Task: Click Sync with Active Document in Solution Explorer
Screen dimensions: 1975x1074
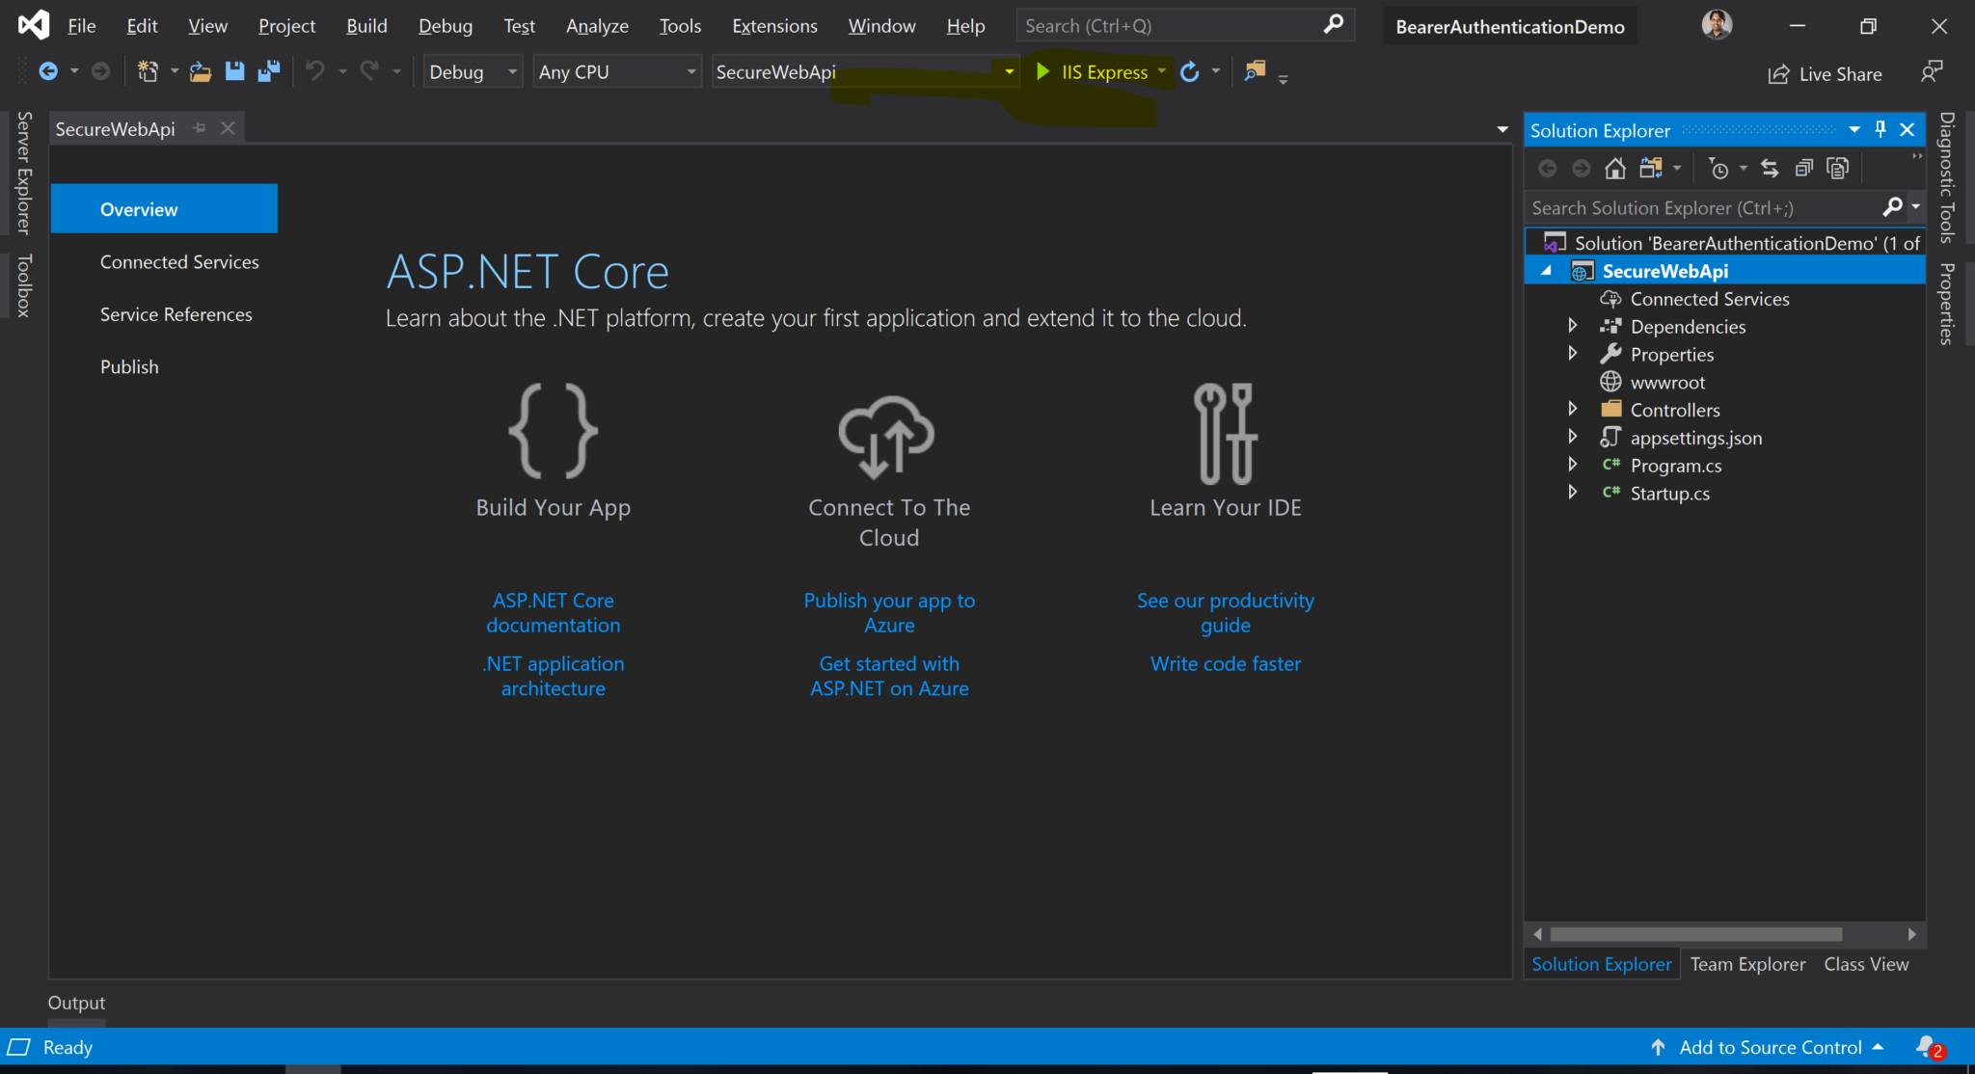Action: [1771, 168]
